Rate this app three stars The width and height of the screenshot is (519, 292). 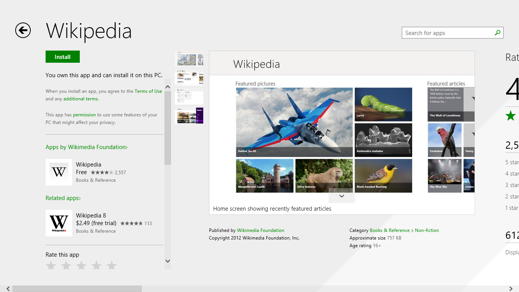pos(81,265)
